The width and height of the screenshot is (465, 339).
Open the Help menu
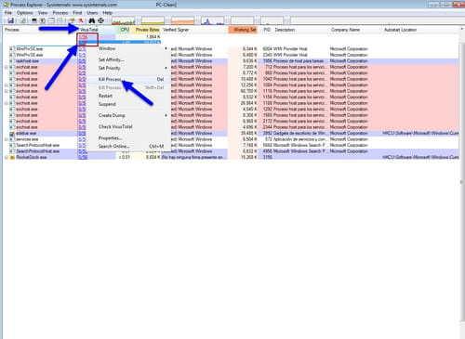pyautogui.click(x=107, y=13)
